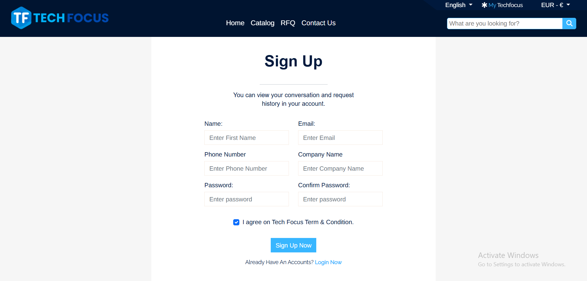Click the English dropdown chevron
The image size is (587, 281).
[x=470, y=5]
